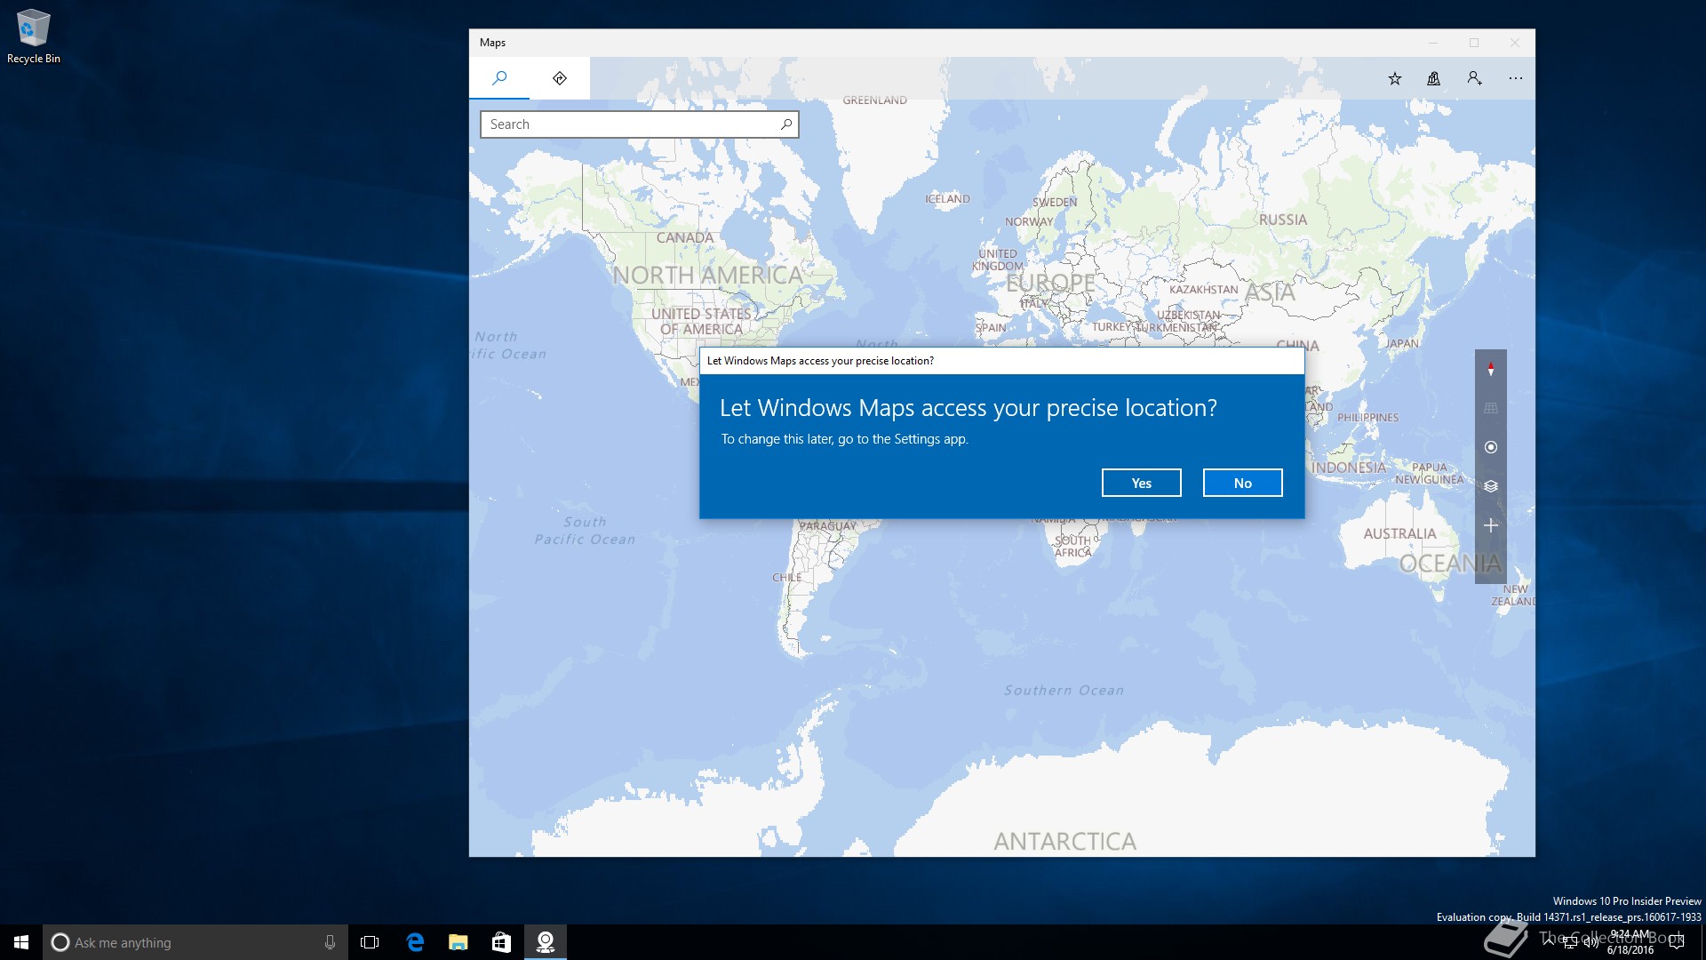
Task: Click the NORTH AMERICA map label
Action: point(707,276)
